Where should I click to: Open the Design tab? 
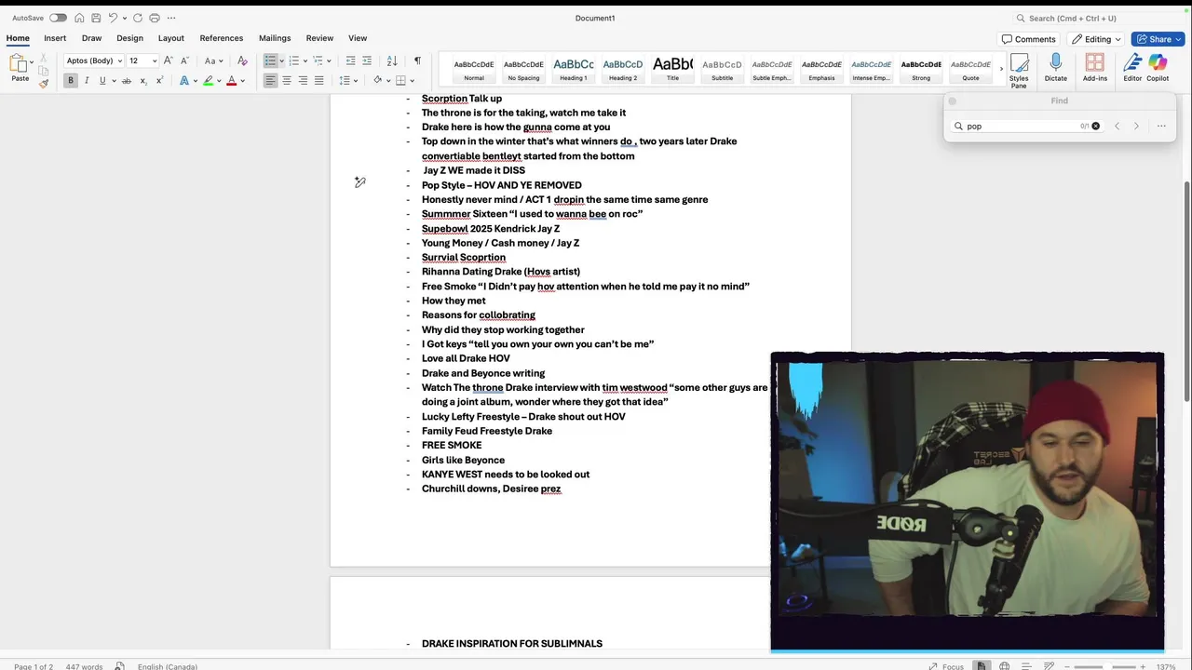point(129,38)
